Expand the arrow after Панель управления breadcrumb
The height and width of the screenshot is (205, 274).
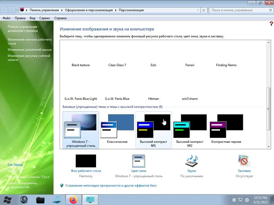(x=62, y=10)
